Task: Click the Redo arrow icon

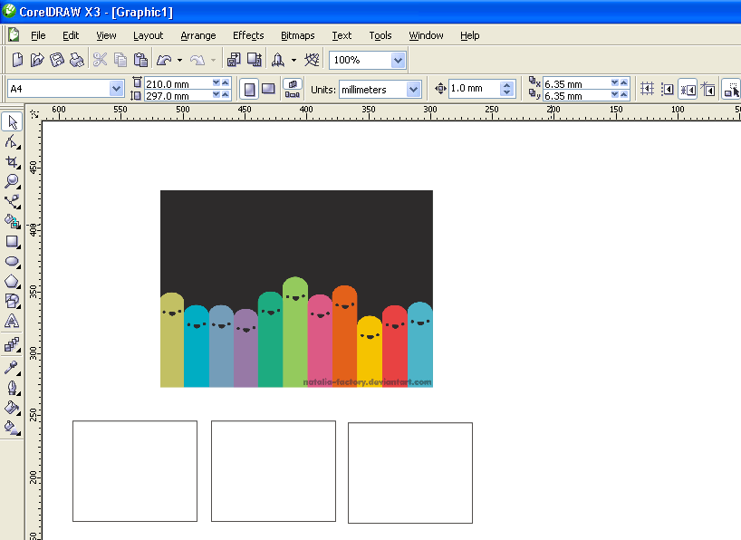Action: pos(197,60)
